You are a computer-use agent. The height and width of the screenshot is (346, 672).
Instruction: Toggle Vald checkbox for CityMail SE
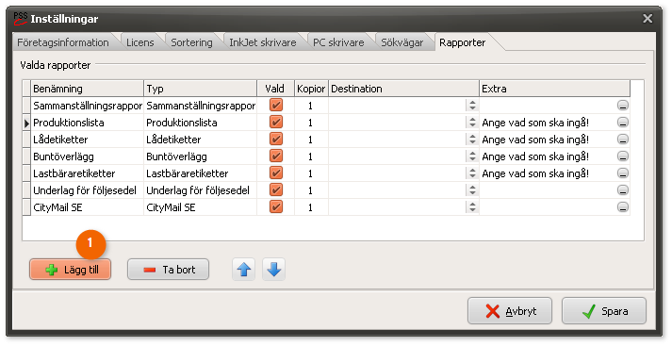[x=276, y=207]
